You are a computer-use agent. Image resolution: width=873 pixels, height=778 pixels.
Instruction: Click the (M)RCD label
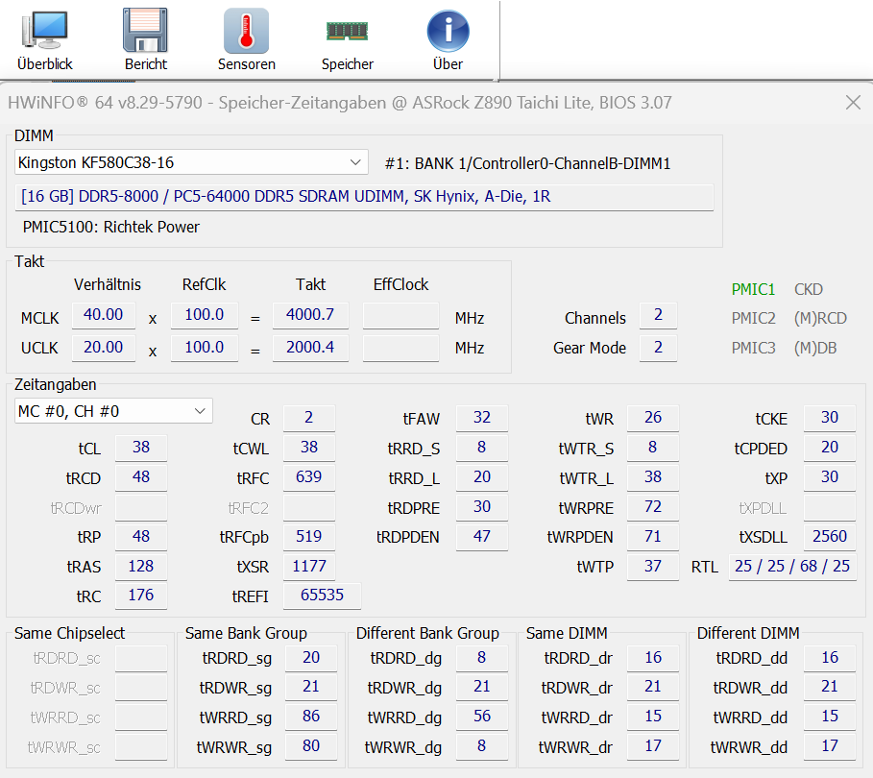tap(820, 318)
